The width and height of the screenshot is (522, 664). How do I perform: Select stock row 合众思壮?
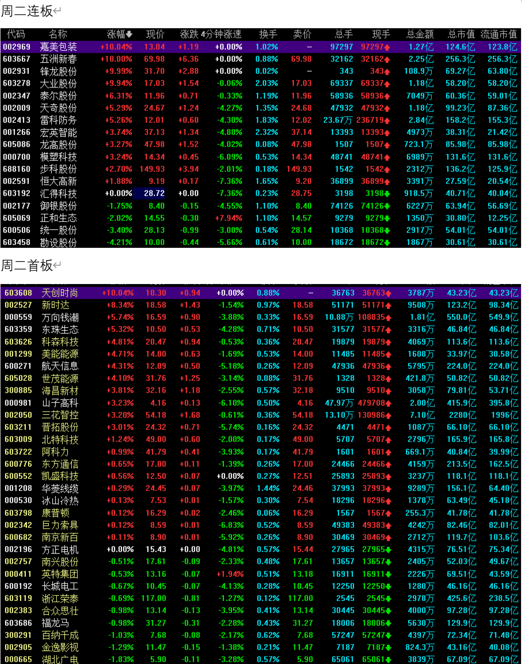261,611
